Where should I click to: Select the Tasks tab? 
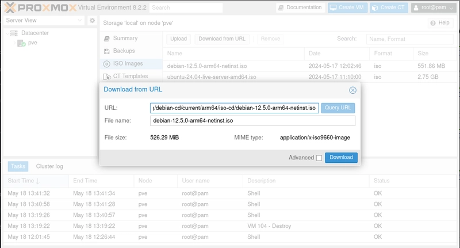tap(18, 166)
